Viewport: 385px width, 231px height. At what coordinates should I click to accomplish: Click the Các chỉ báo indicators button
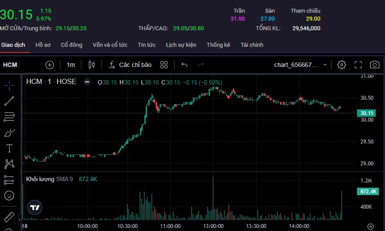tap(131, 65)
